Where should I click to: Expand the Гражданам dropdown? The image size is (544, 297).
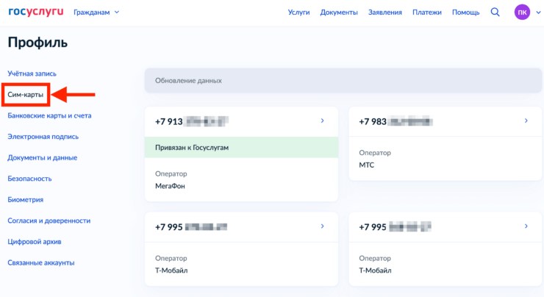click(96, 12)
